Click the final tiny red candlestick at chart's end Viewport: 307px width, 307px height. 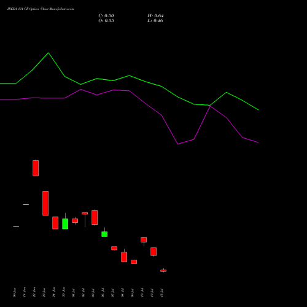(x=163, y=271)
